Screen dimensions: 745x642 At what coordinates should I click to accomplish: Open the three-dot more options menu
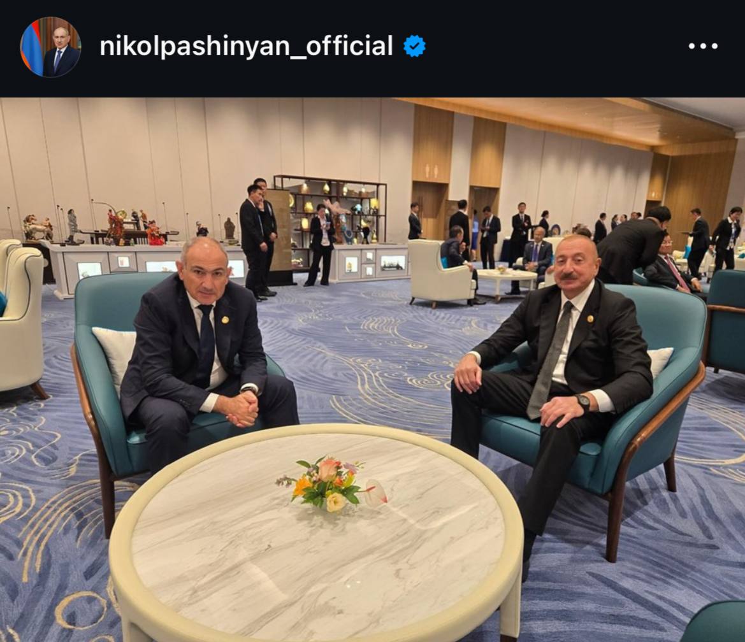(x=703, y=46)
